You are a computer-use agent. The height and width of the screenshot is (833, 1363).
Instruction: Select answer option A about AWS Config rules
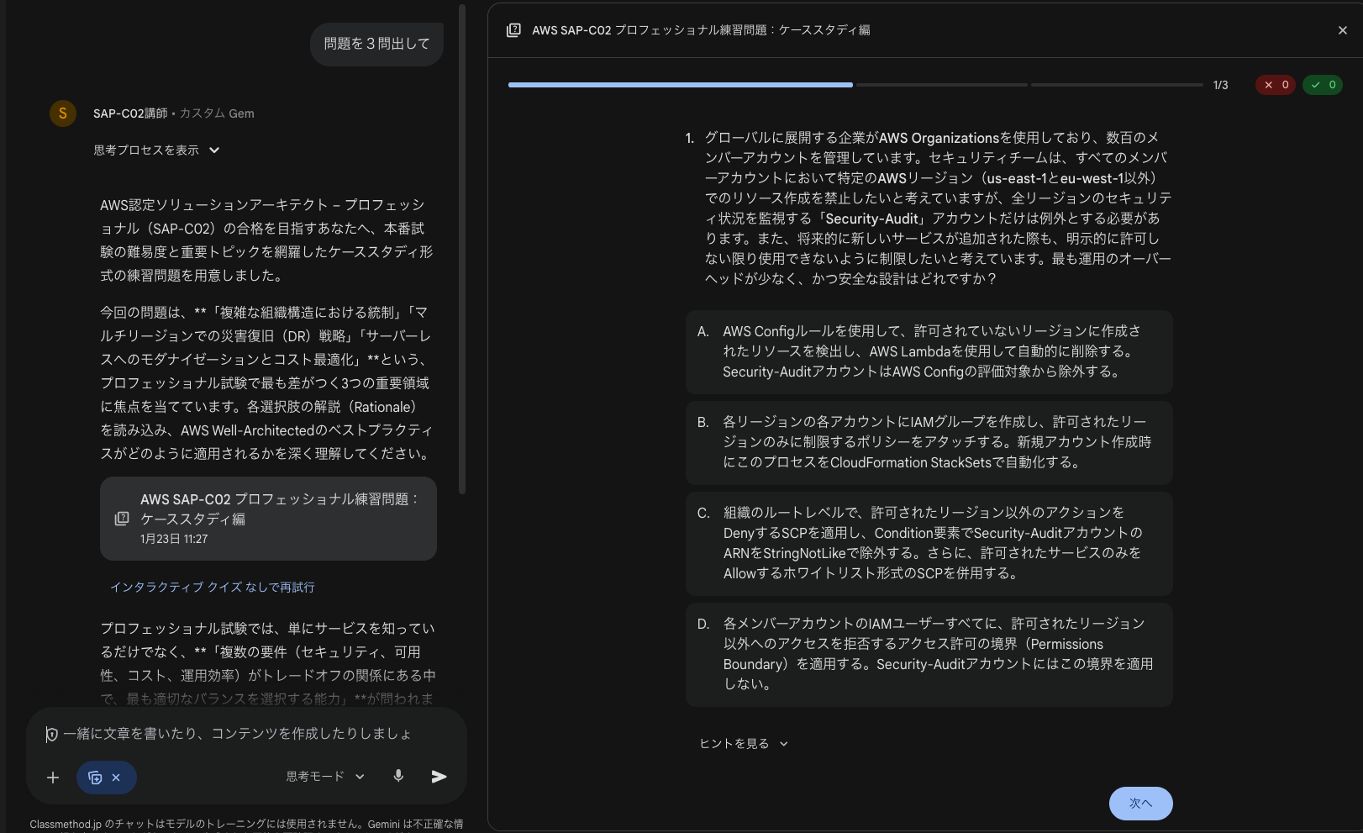click(x=929, y=351)
